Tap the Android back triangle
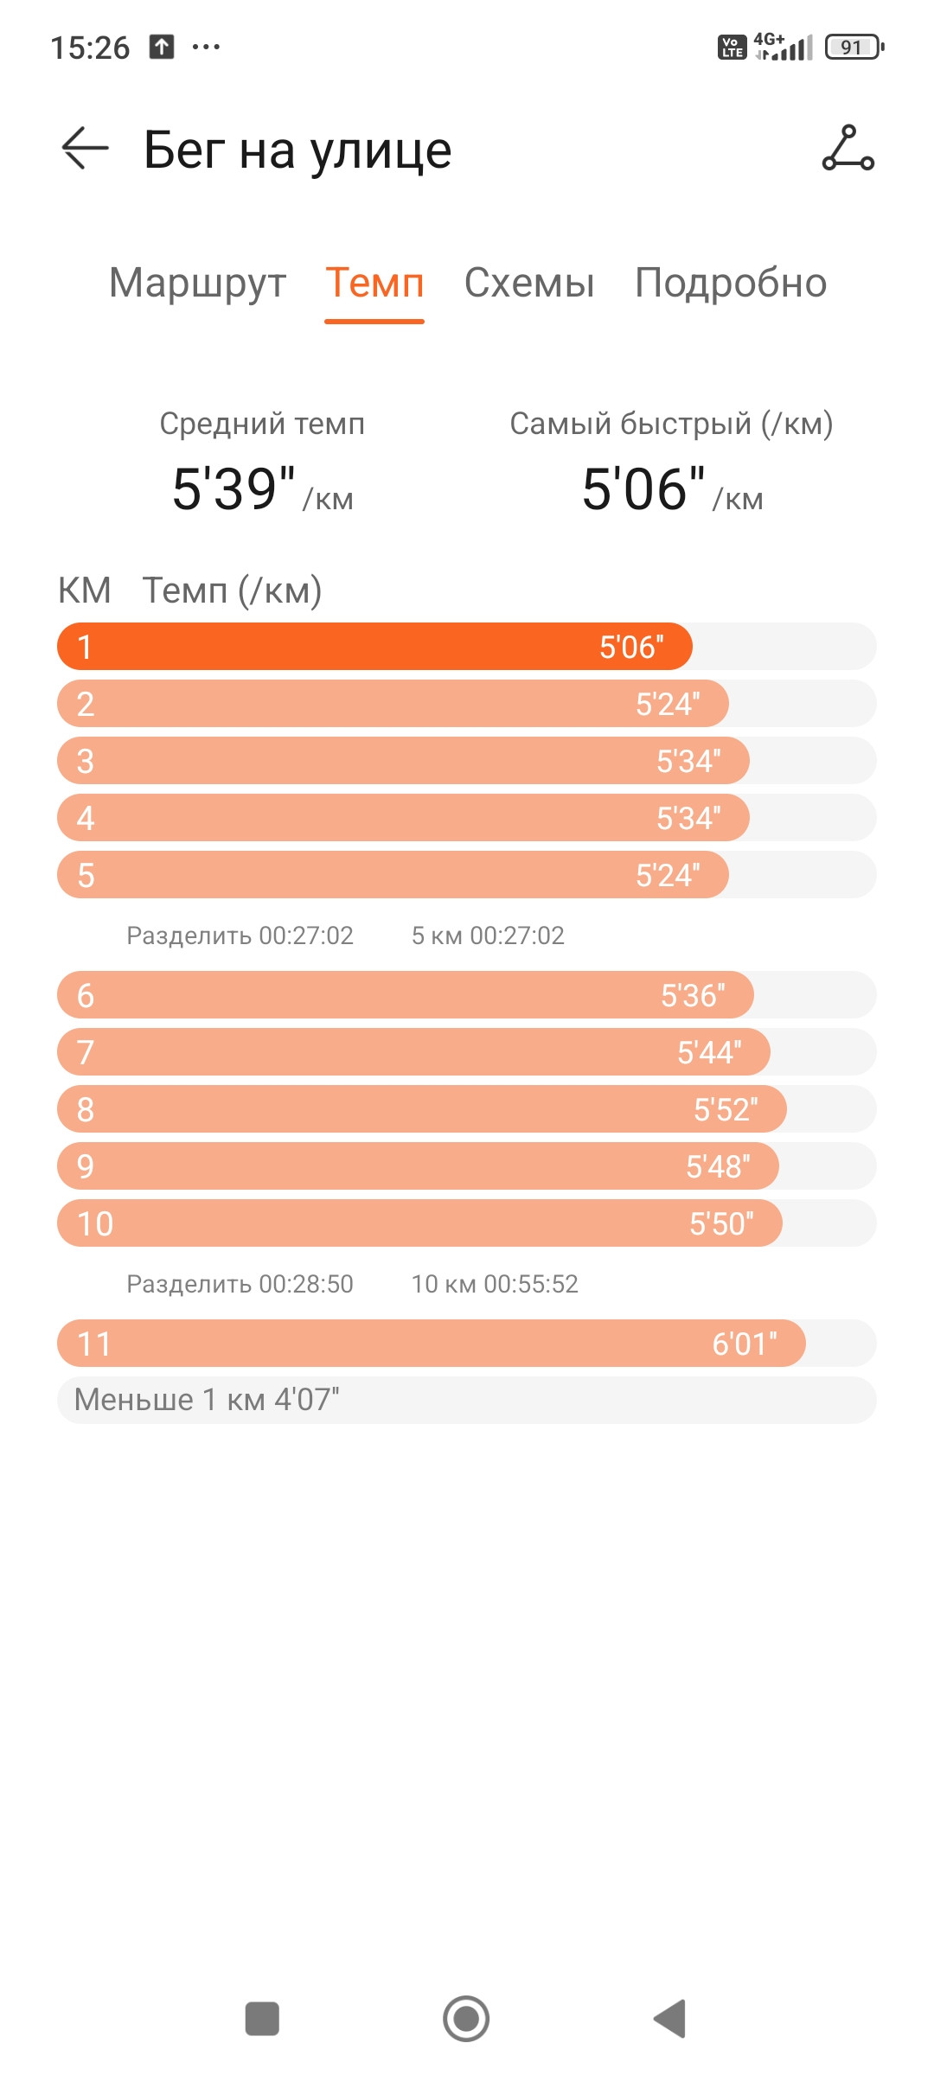Image resolution: width=934 pixels, height=2075 pixels. pos(670,2019)
